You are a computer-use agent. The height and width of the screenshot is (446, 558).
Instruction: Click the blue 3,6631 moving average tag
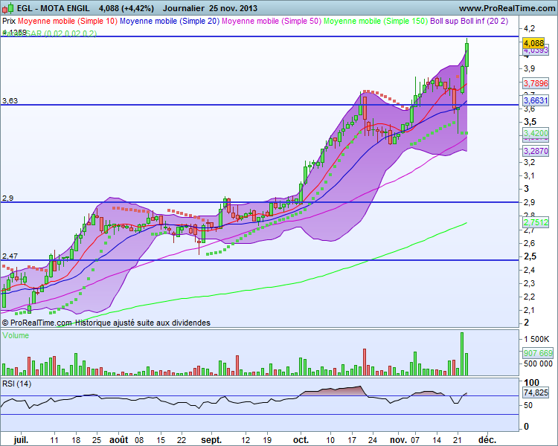coord(536,100)
